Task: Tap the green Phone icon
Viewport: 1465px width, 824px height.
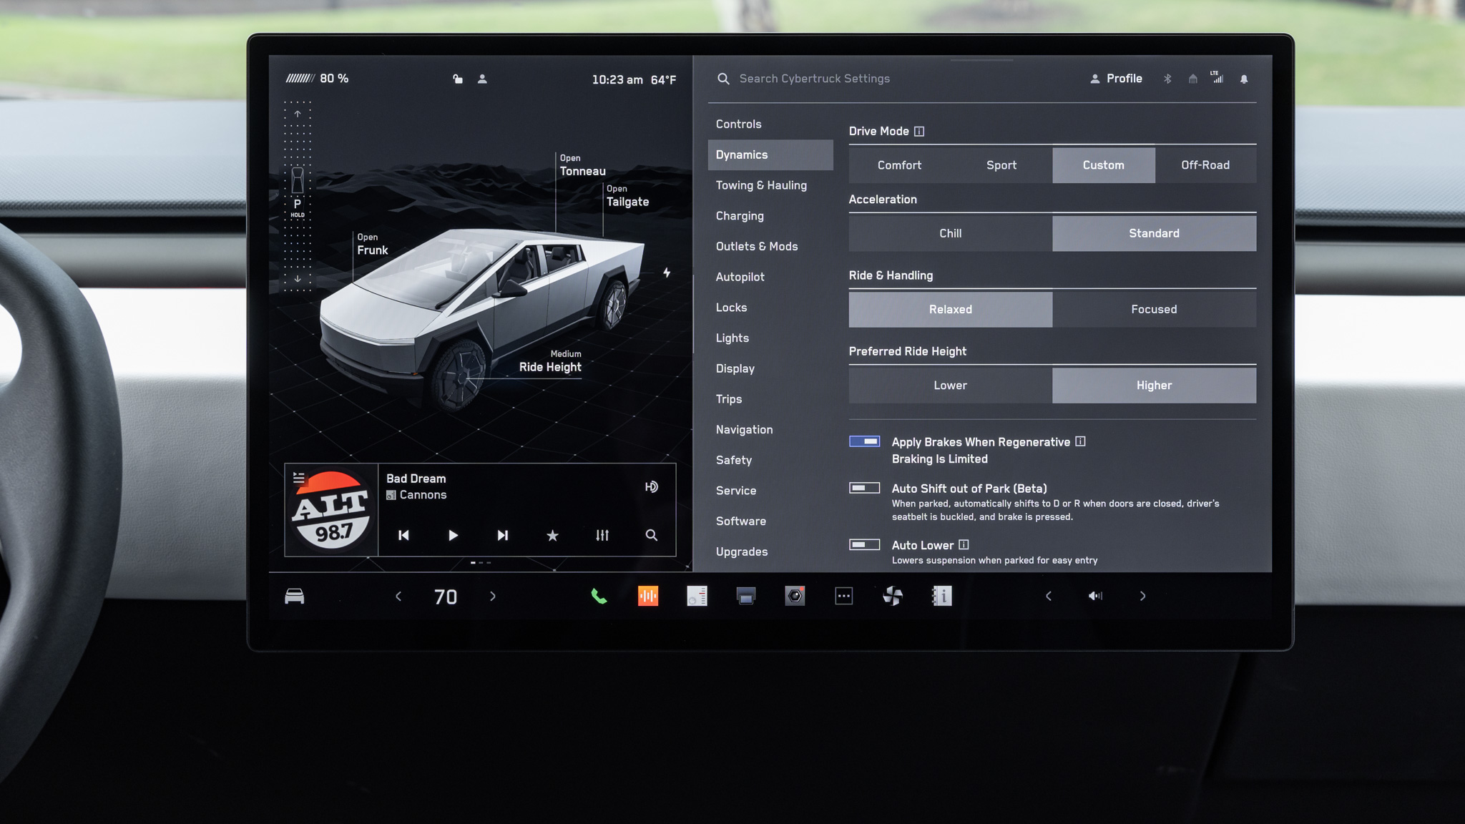Action: (599, 596)
